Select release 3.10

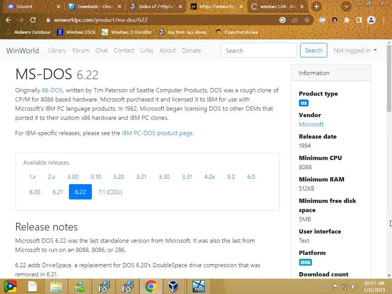pyautogui.click(x=96, y=177)
